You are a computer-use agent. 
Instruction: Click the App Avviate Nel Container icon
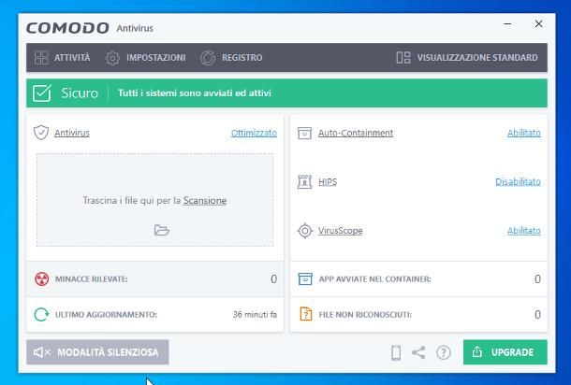click(x=305, y=278)
